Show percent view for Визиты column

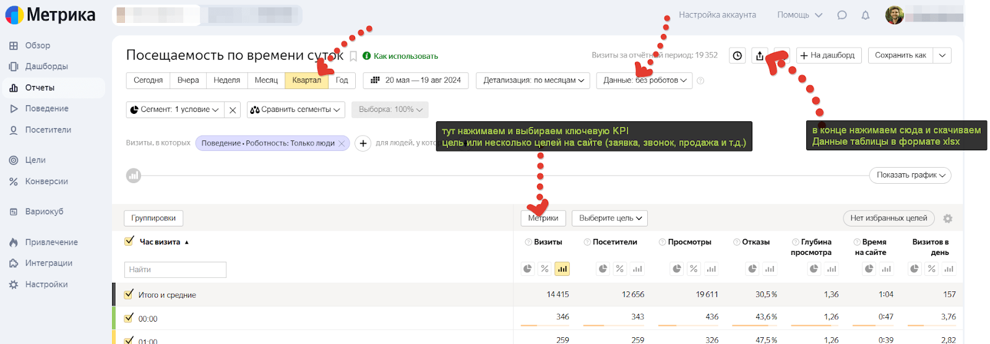click(x=544, y=269)
